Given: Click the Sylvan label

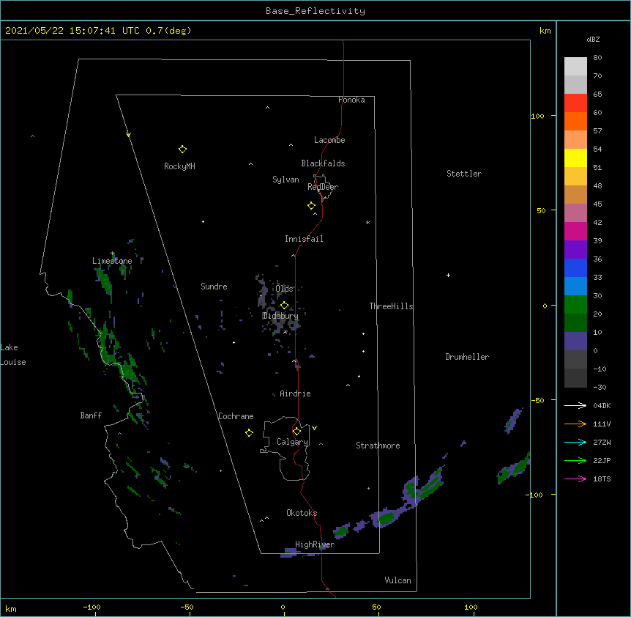Looking at the screenshot, I should (x=285, y=180).
